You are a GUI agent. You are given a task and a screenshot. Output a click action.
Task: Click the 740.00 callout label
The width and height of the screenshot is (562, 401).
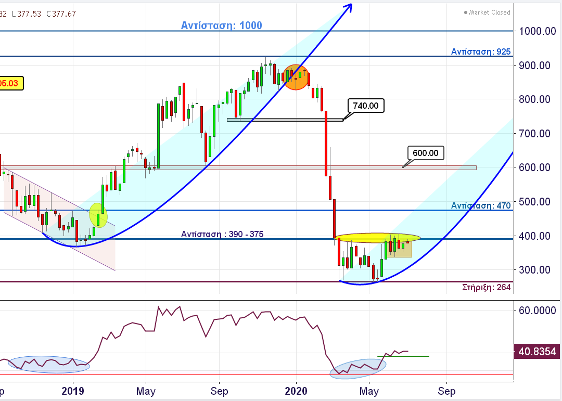click(365, 106)
